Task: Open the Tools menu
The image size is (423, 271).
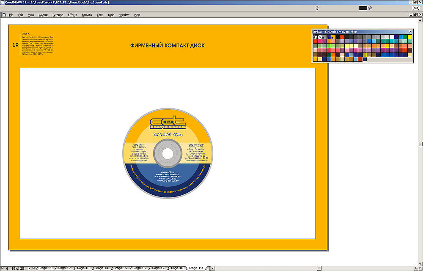Action: coord(111,15)
